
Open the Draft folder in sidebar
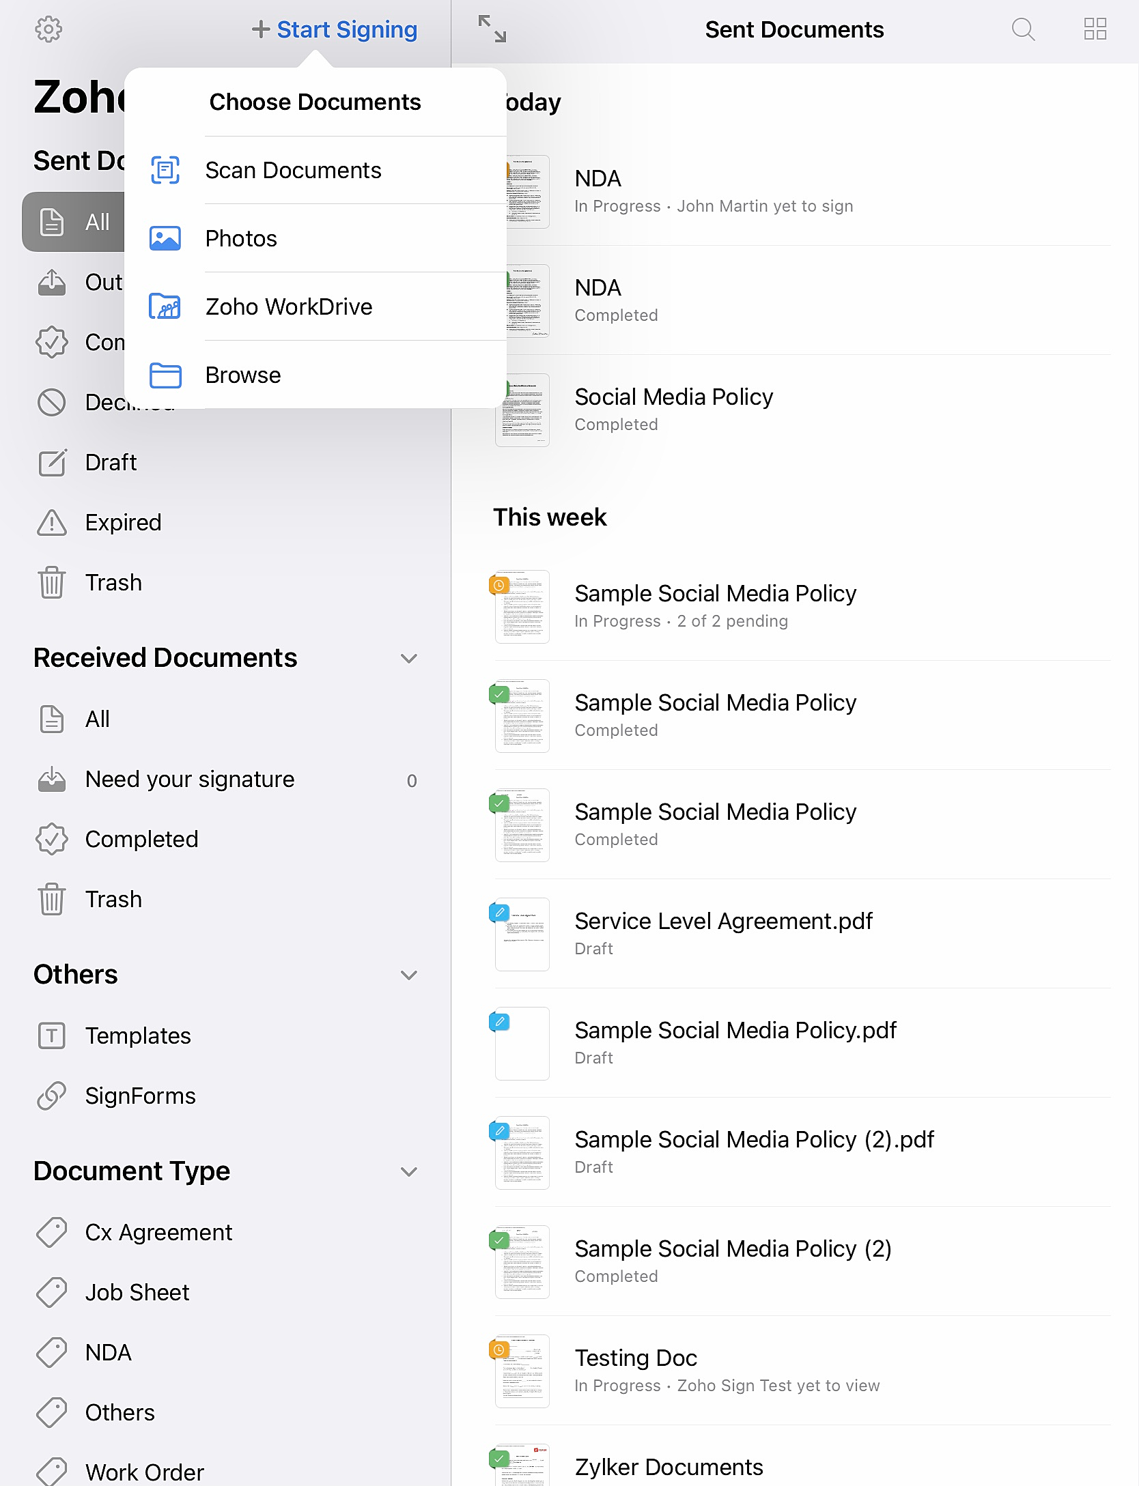click(x=225, y=462)
